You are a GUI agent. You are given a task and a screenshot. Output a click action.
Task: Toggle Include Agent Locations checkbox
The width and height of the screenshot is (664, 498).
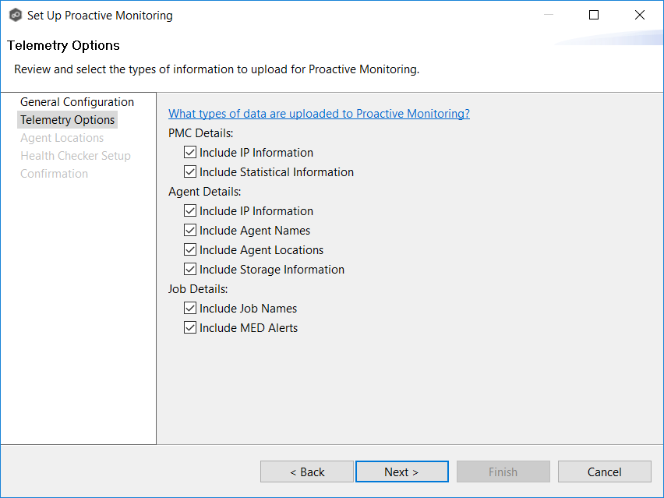pyautogui.click(x=190, y=250)
